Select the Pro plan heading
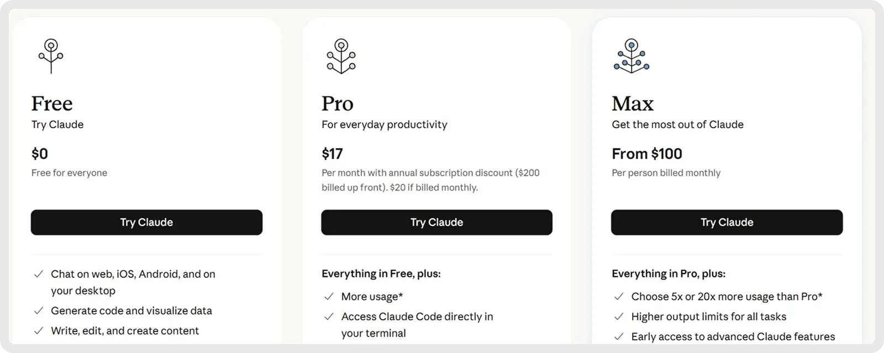Viewport: 884px width, 353px height. coord(338,103)
